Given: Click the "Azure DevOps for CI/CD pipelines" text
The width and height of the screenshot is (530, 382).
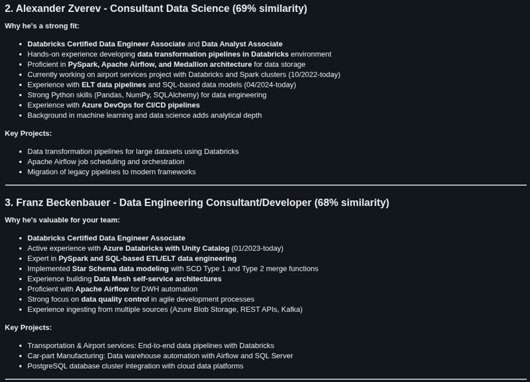Looking at the screenshot, I should pos(140,105).
